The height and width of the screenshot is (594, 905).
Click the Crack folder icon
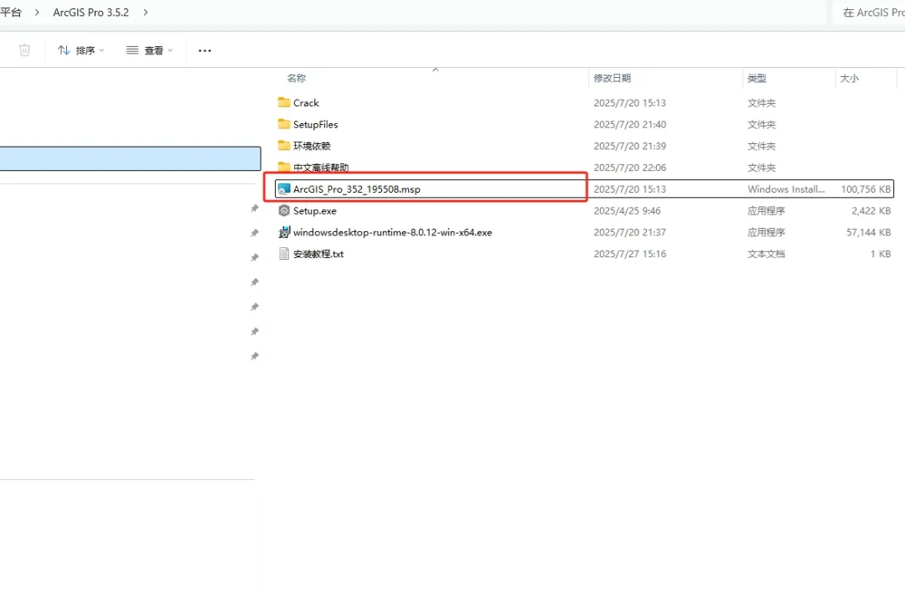tap(284, 103)
